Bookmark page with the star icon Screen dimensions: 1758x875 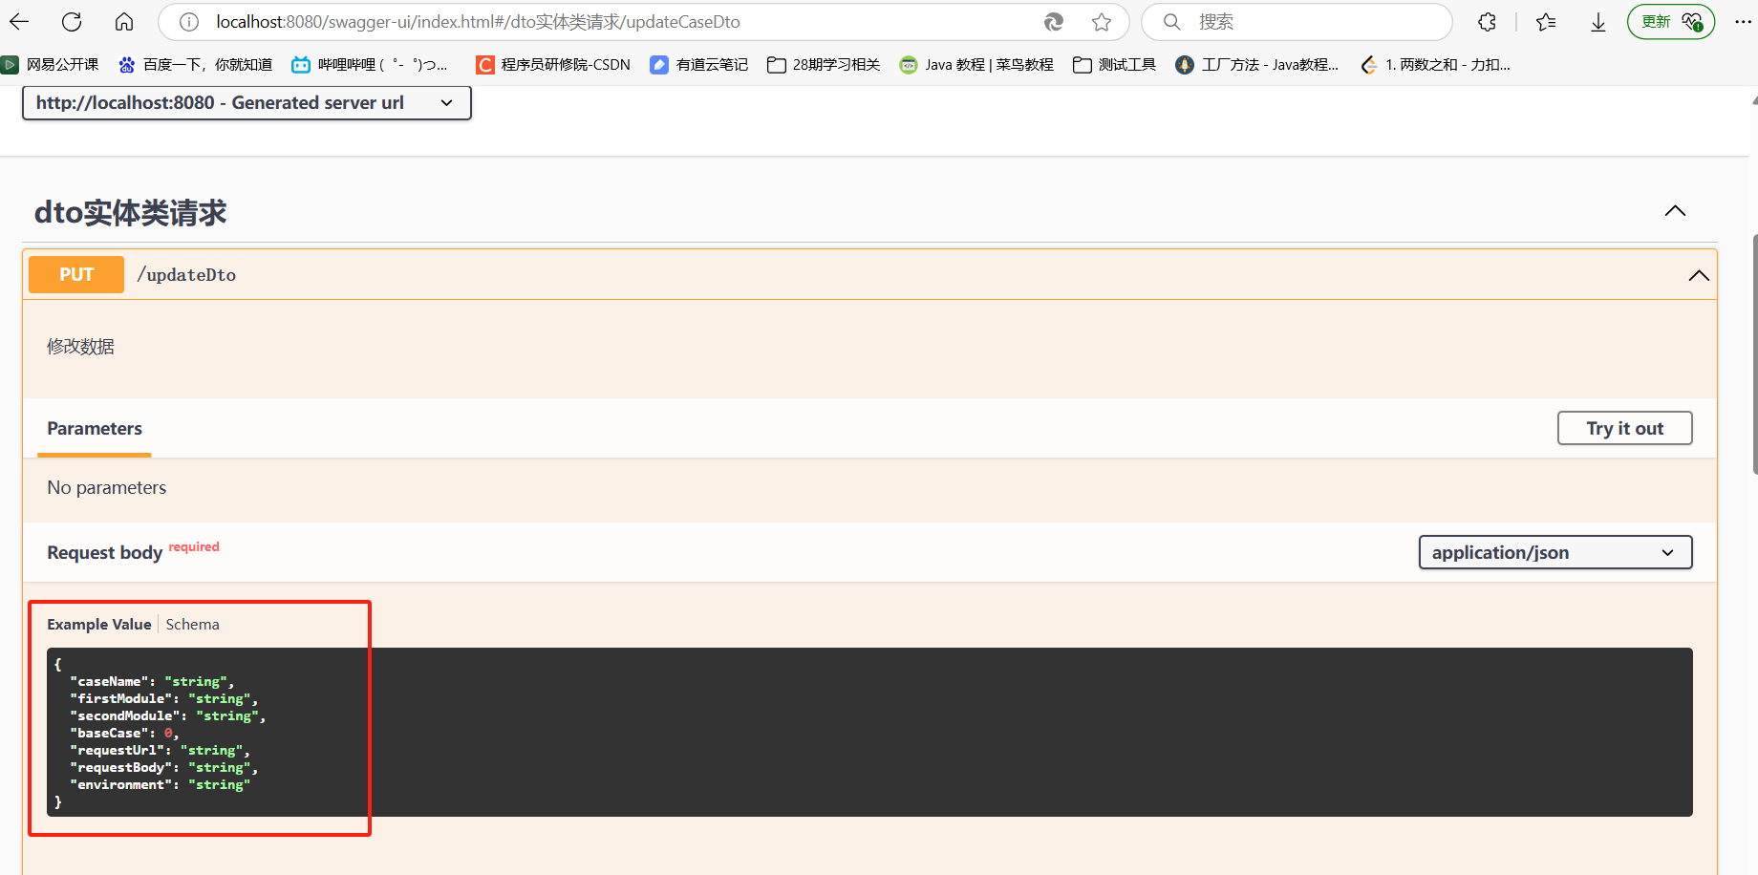[x=1102, y=22]
